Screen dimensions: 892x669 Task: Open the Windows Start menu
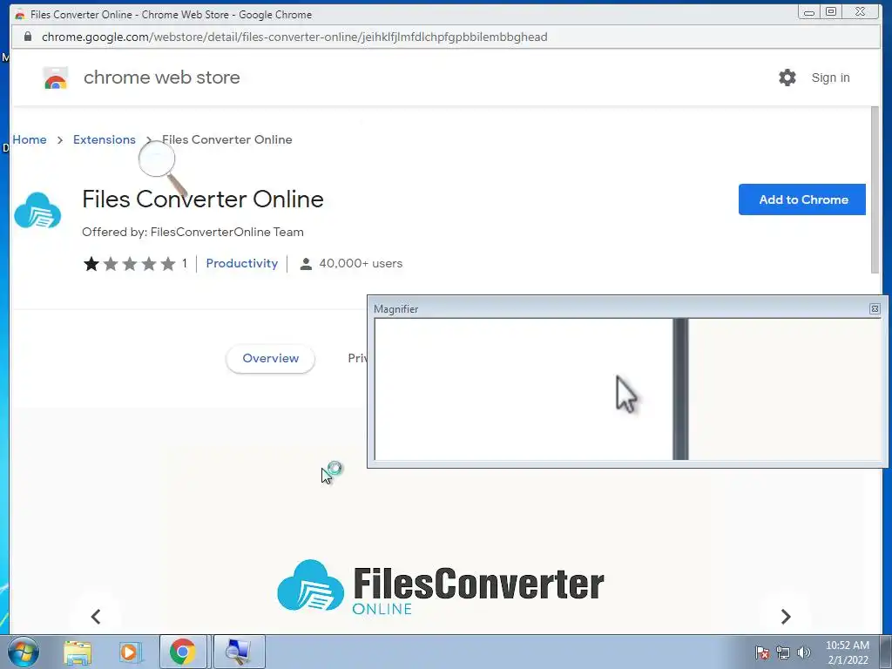pyautogui.click(x=23, y=652)
